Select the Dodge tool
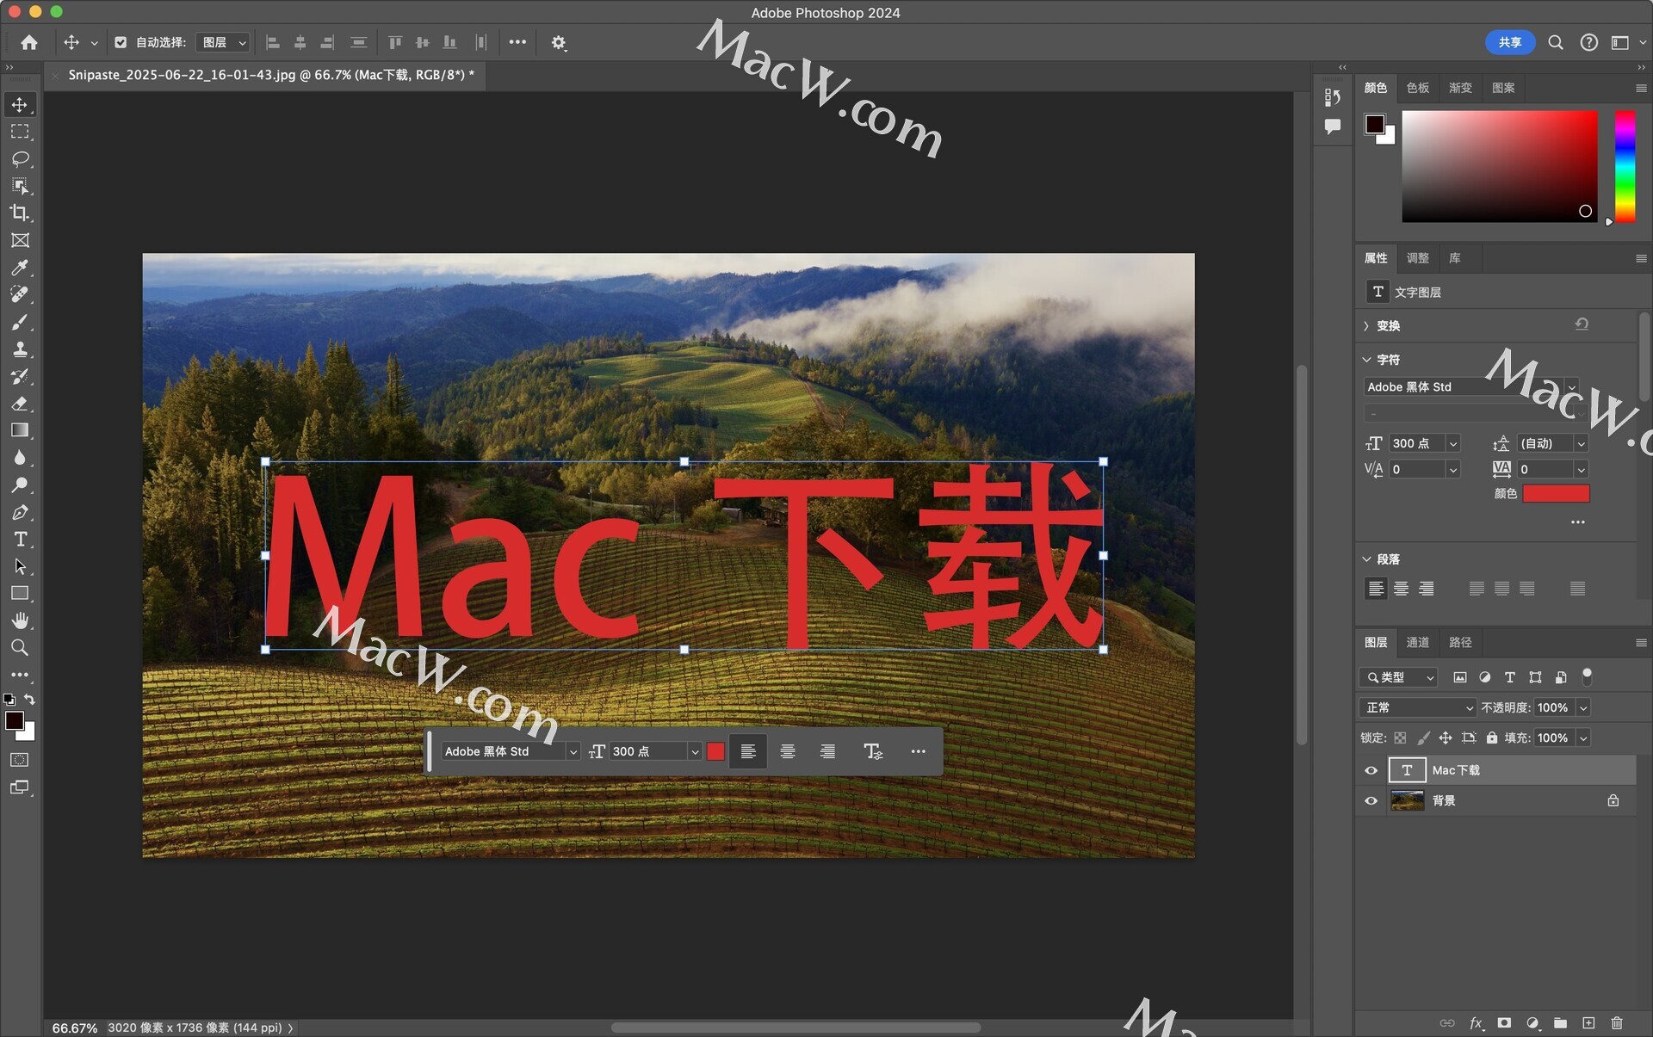 pyautogui.click(x=20, y=485)
